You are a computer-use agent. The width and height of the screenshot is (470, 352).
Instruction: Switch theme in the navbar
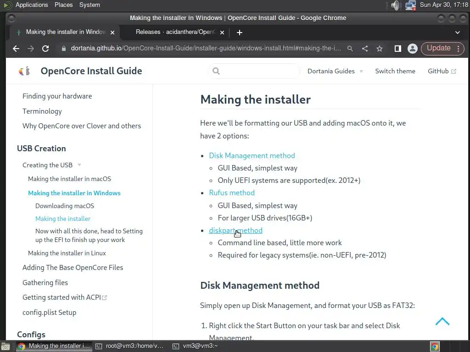(x=395, y=71)
